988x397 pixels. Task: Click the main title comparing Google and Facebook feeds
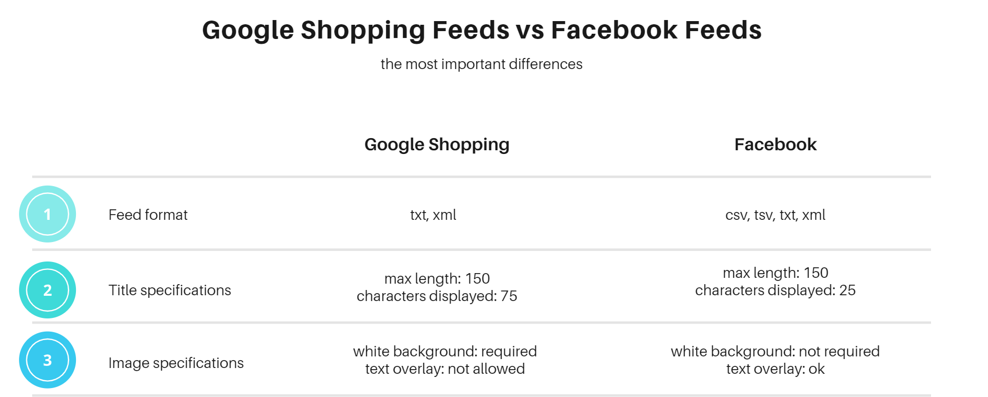tap(482, 30)
